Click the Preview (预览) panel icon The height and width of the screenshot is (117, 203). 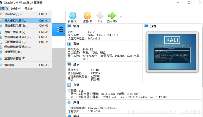pos(146,26)
